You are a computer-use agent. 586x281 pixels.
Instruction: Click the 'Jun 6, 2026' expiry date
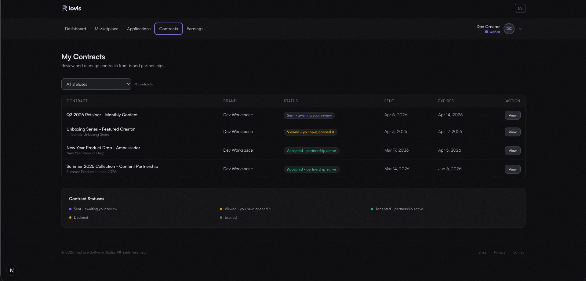450,169
